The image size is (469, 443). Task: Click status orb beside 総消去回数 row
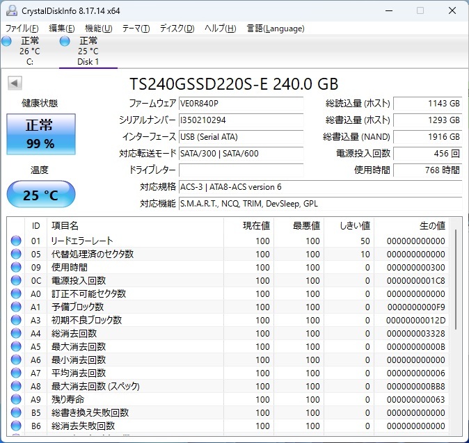click(16, 334)
